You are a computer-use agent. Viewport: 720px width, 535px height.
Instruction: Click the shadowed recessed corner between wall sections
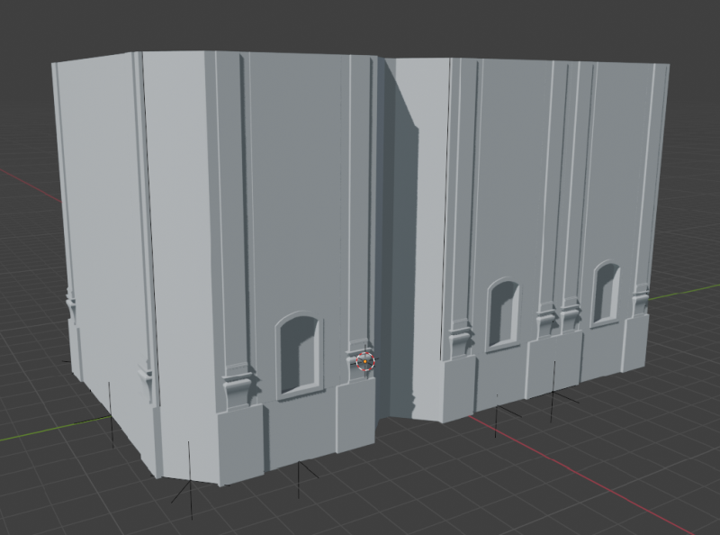[x=402, y=270]
